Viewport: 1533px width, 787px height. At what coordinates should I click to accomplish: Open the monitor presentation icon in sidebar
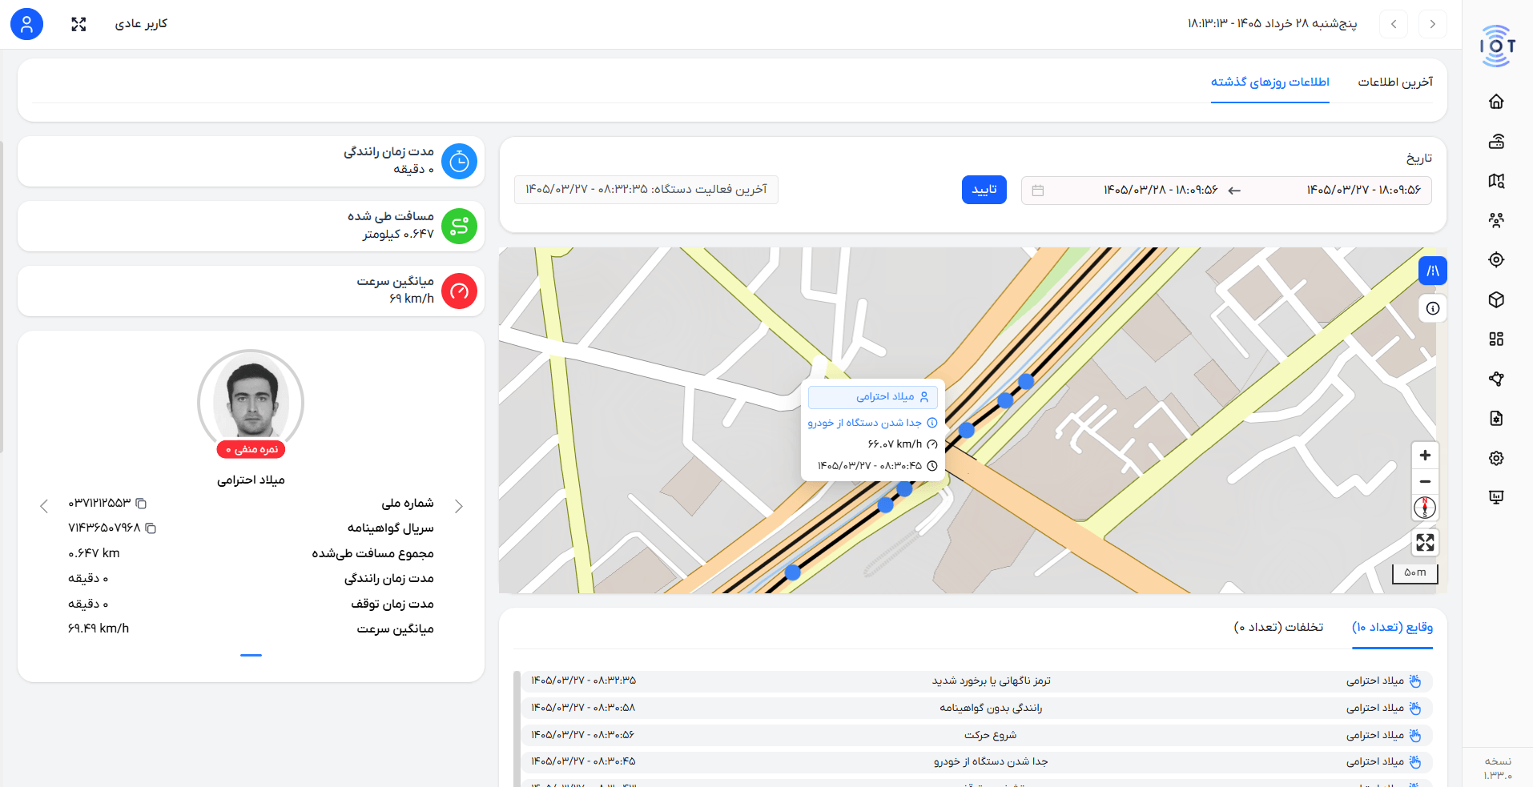[1496, 497]
